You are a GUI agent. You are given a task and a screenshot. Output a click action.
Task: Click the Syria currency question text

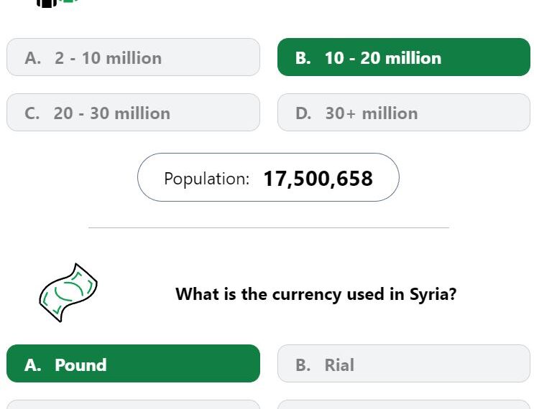(316, 294)
